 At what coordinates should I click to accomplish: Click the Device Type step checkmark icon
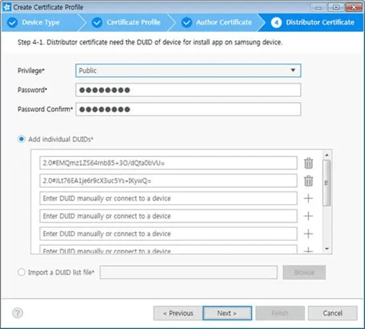tap(12, 23)
